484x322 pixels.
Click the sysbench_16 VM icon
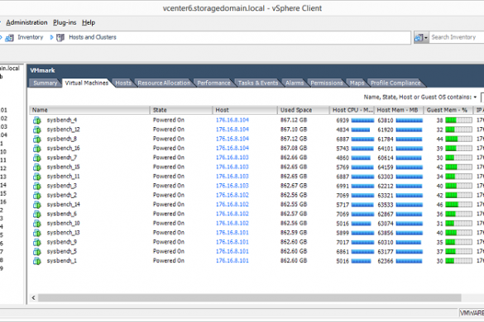click(37, 149)
